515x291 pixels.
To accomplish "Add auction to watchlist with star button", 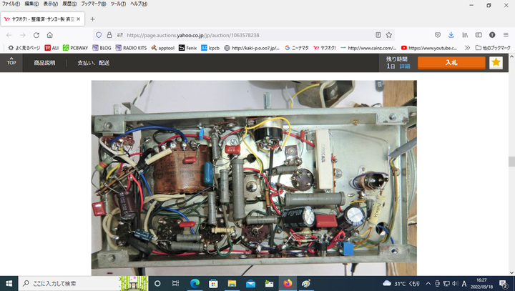I will pos(496,63).
